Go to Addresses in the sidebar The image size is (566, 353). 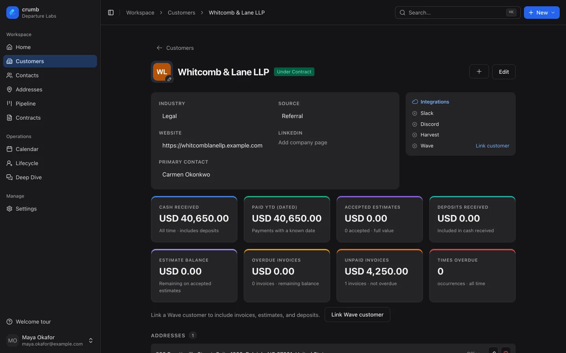click(50, 89)
